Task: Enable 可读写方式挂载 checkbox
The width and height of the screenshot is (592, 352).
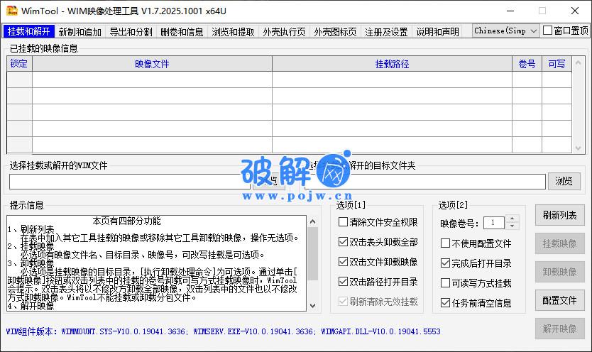Action: (446, 283)
